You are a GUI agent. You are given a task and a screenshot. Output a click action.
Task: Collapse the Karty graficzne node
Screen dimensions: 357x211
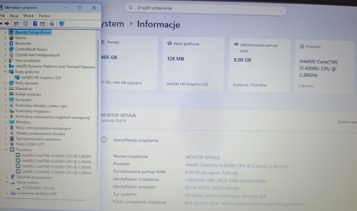tap(5, 72)
